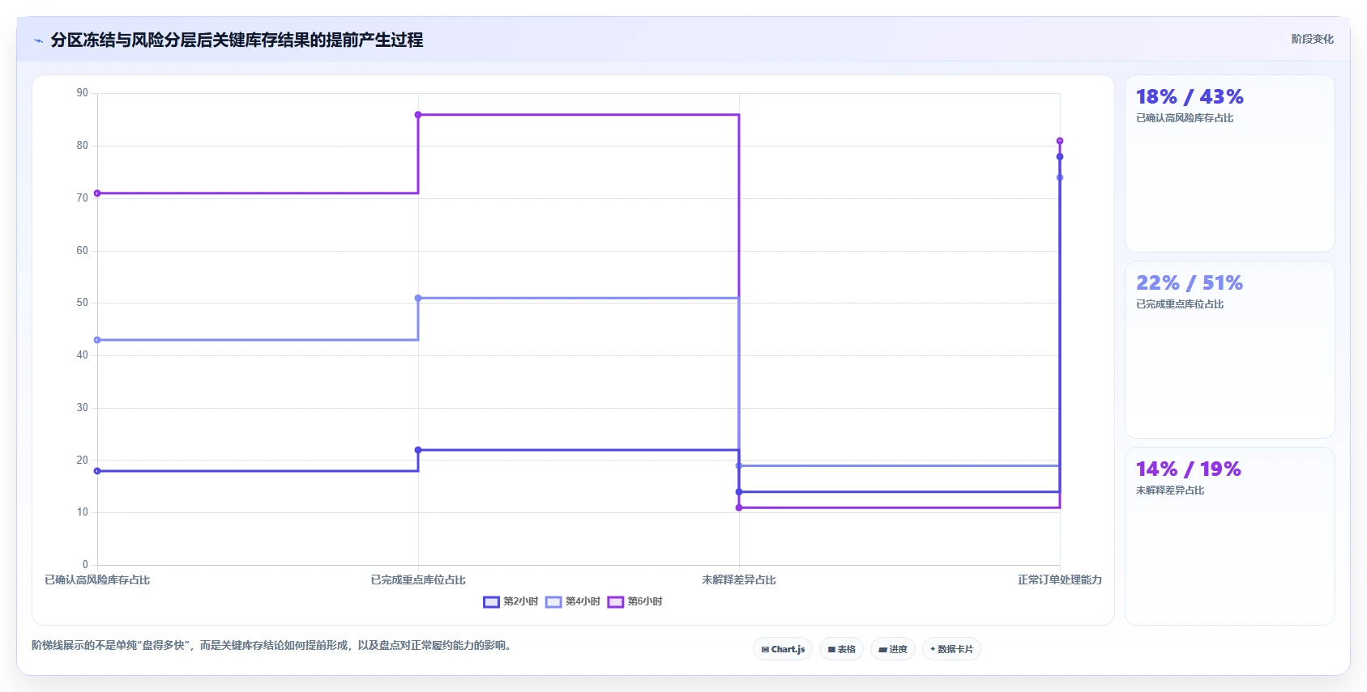Click the 已确认高风险库存占比 card caption
The width and height of the screenshot is (1367, 692).
[1185, 118]
